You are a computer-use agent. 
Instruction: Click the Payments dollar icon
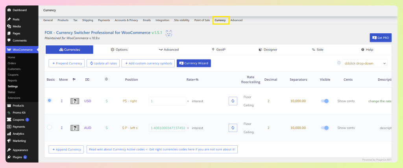click(x=9, y=126)
